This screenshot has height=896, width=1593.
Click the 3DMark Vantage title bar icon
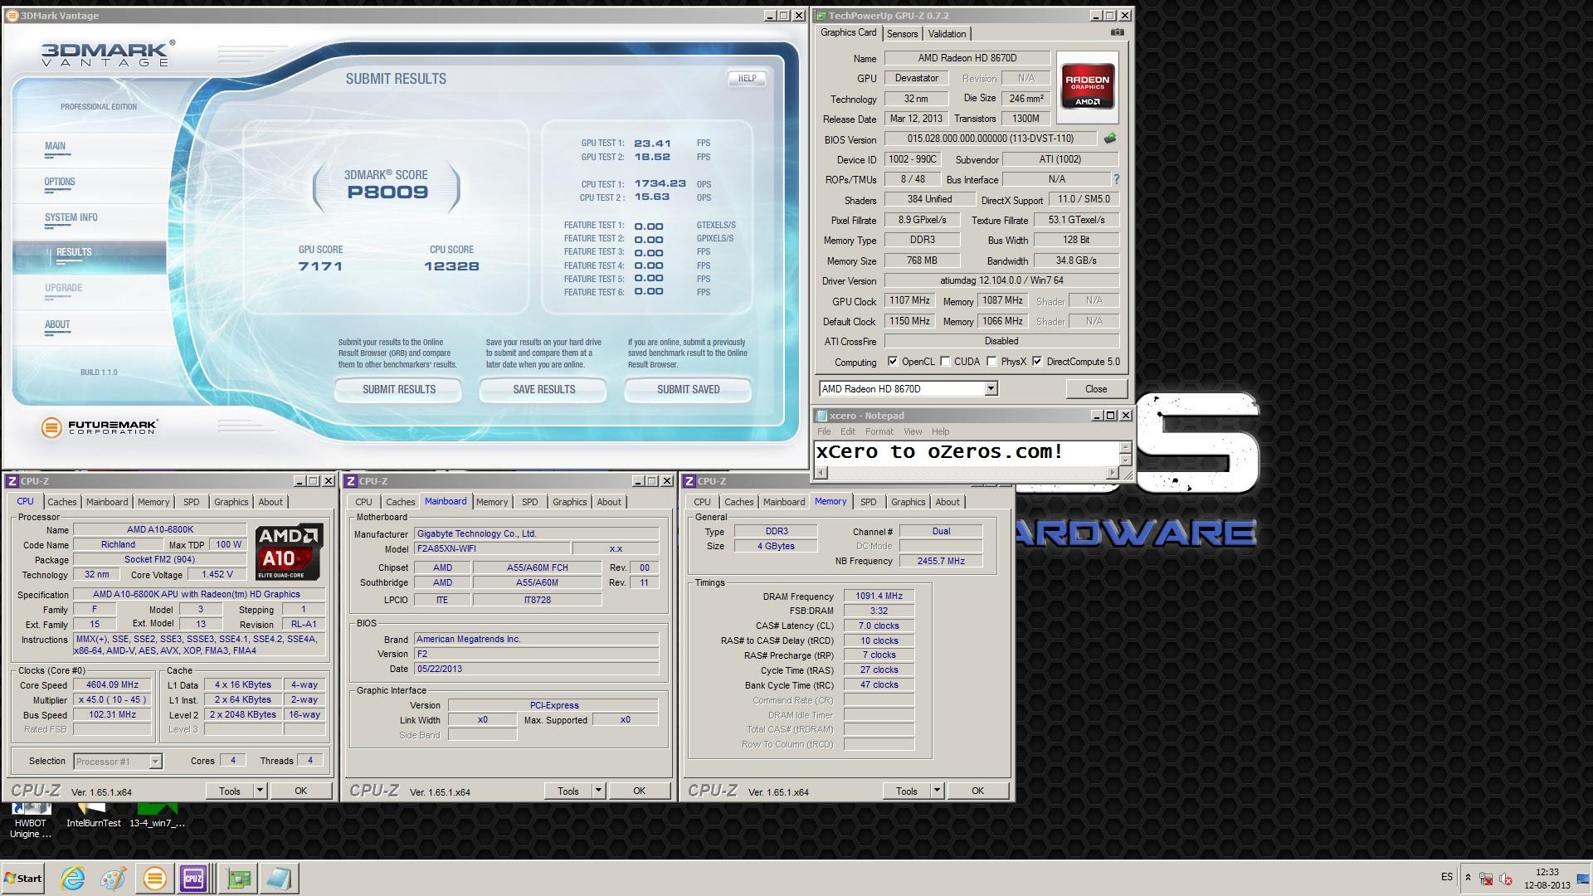[12, 16]
